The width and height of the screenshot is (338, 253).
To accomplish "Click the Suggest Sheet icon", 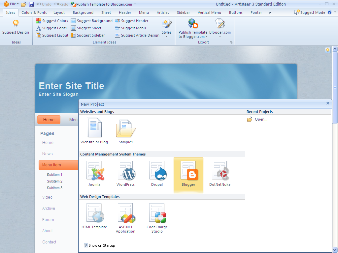I will (73, 28).
